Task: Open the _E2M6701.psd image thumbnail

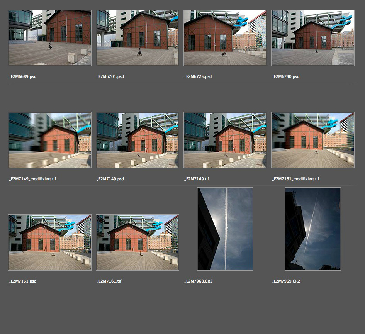Action: coord(138,38)
